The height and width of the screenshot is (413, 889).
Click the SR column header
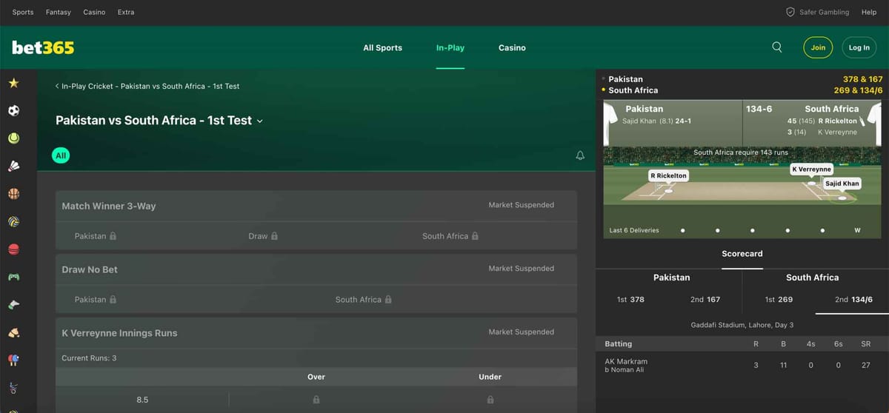[866, 344]
